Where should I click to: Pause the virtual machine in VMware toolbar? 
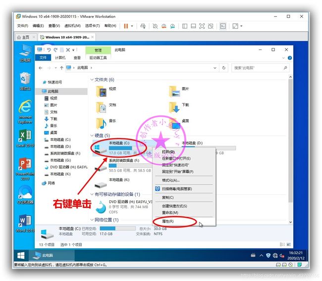(126, 26)
